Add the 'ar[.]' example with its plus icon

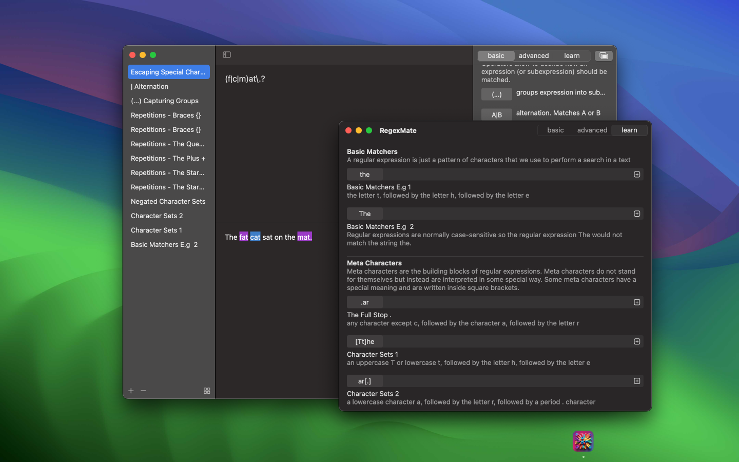tap(637, 381)
